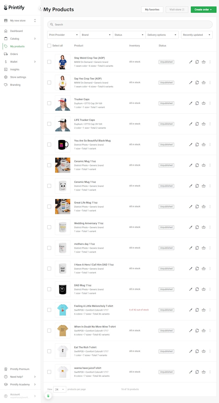
Task: Click the My favorites button
Action: 152,10
